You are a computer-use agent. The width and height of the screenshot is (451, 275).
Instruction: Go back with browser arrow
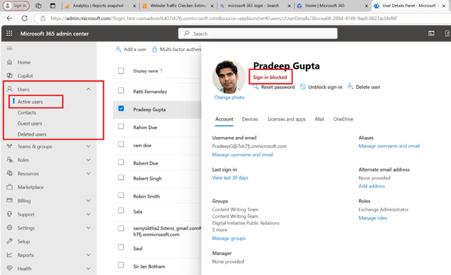(10, 19)
